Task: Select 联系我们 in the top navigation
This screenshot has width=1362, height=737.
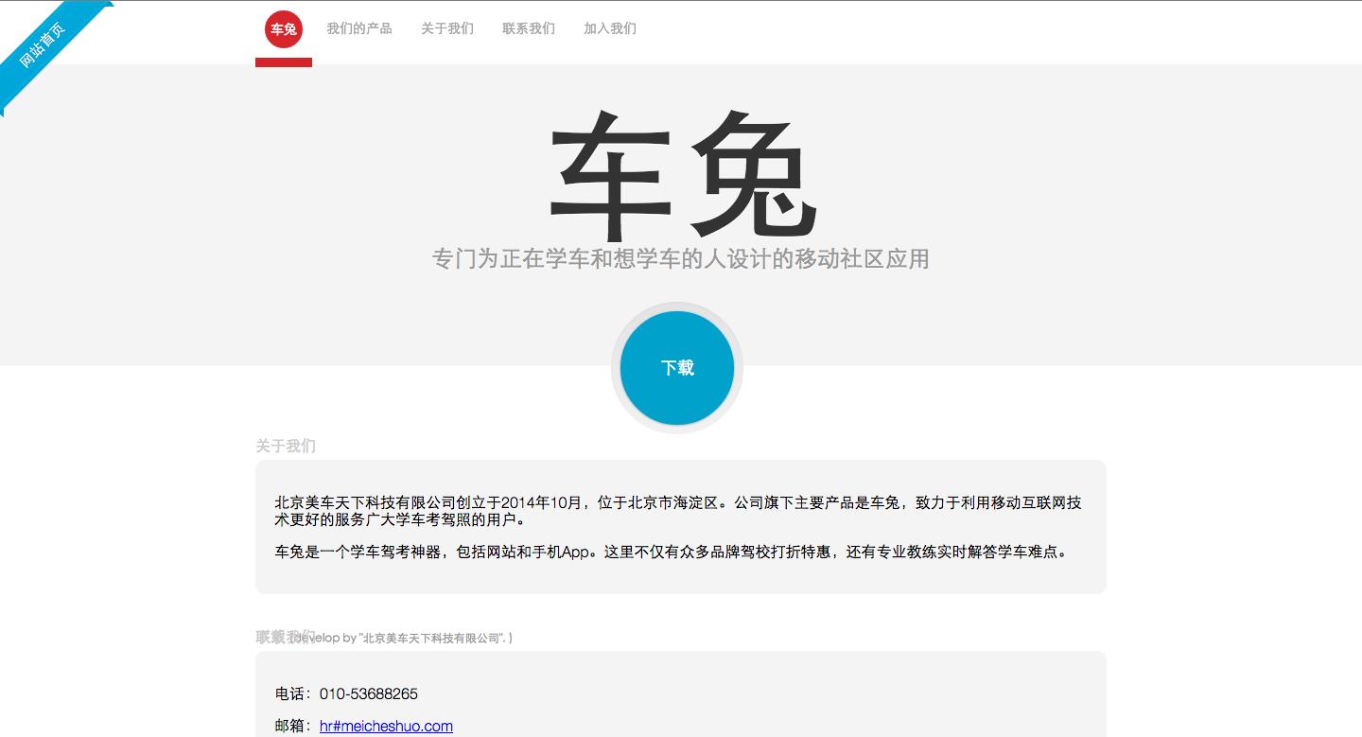Action: tap(529, 28)
